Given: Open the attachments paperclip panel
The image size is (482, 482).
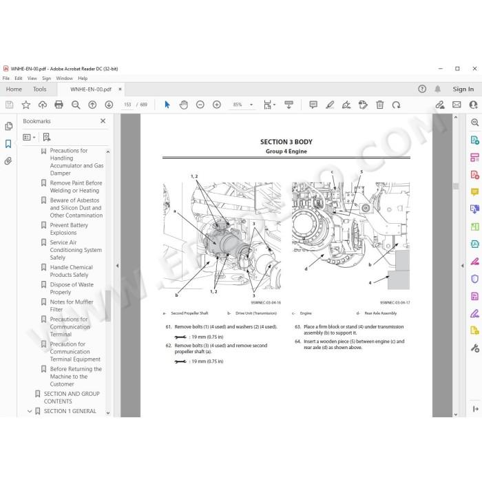Looking at the screenshot, I should click(8, 160).
